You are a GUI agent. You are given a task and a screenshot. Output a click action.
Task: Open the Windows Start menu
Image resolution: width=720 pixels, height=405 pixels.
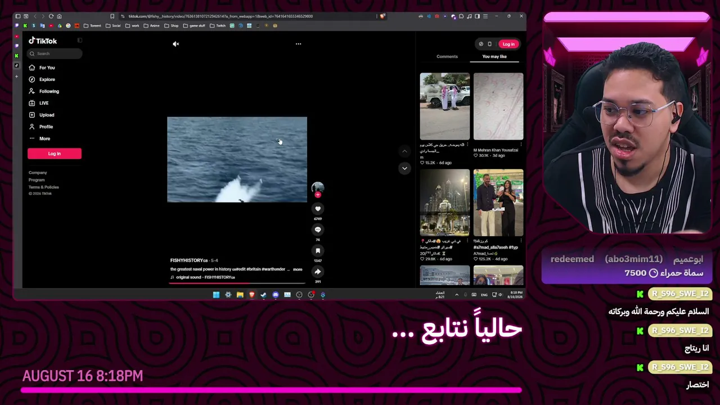coord(216,295)
